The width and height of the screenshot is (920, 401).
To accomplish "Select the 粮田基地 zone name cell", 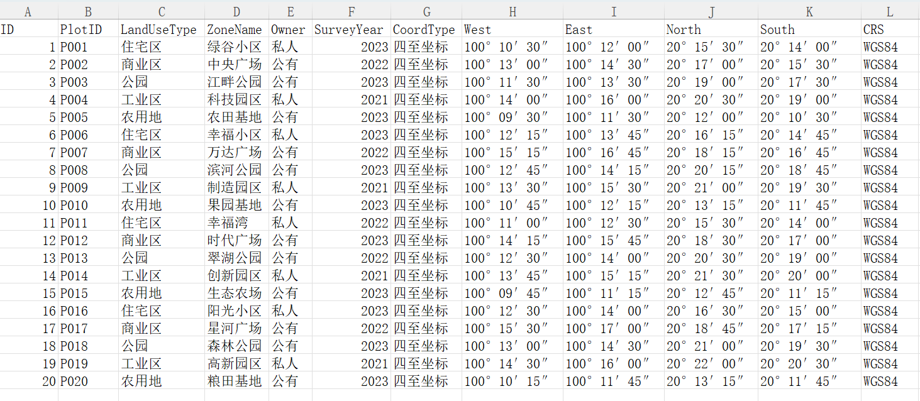I will coord(236,381).
